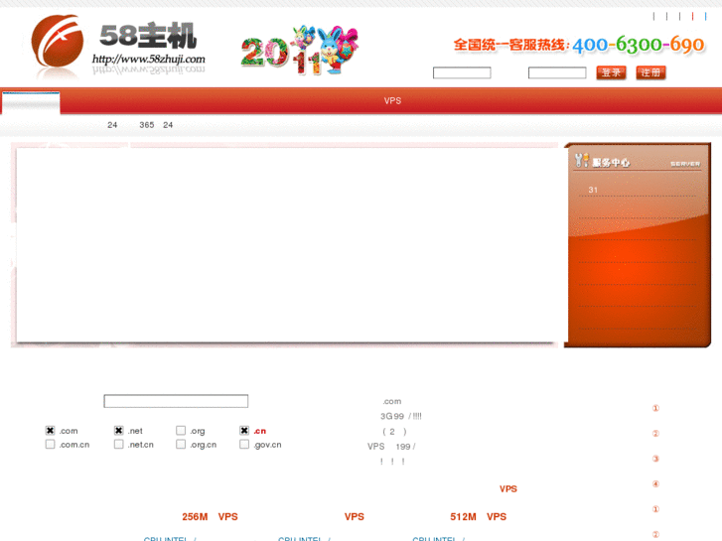Open the VPS item in the red navigation bar
The height and width of the screenshot is (541, 722).
392,101
